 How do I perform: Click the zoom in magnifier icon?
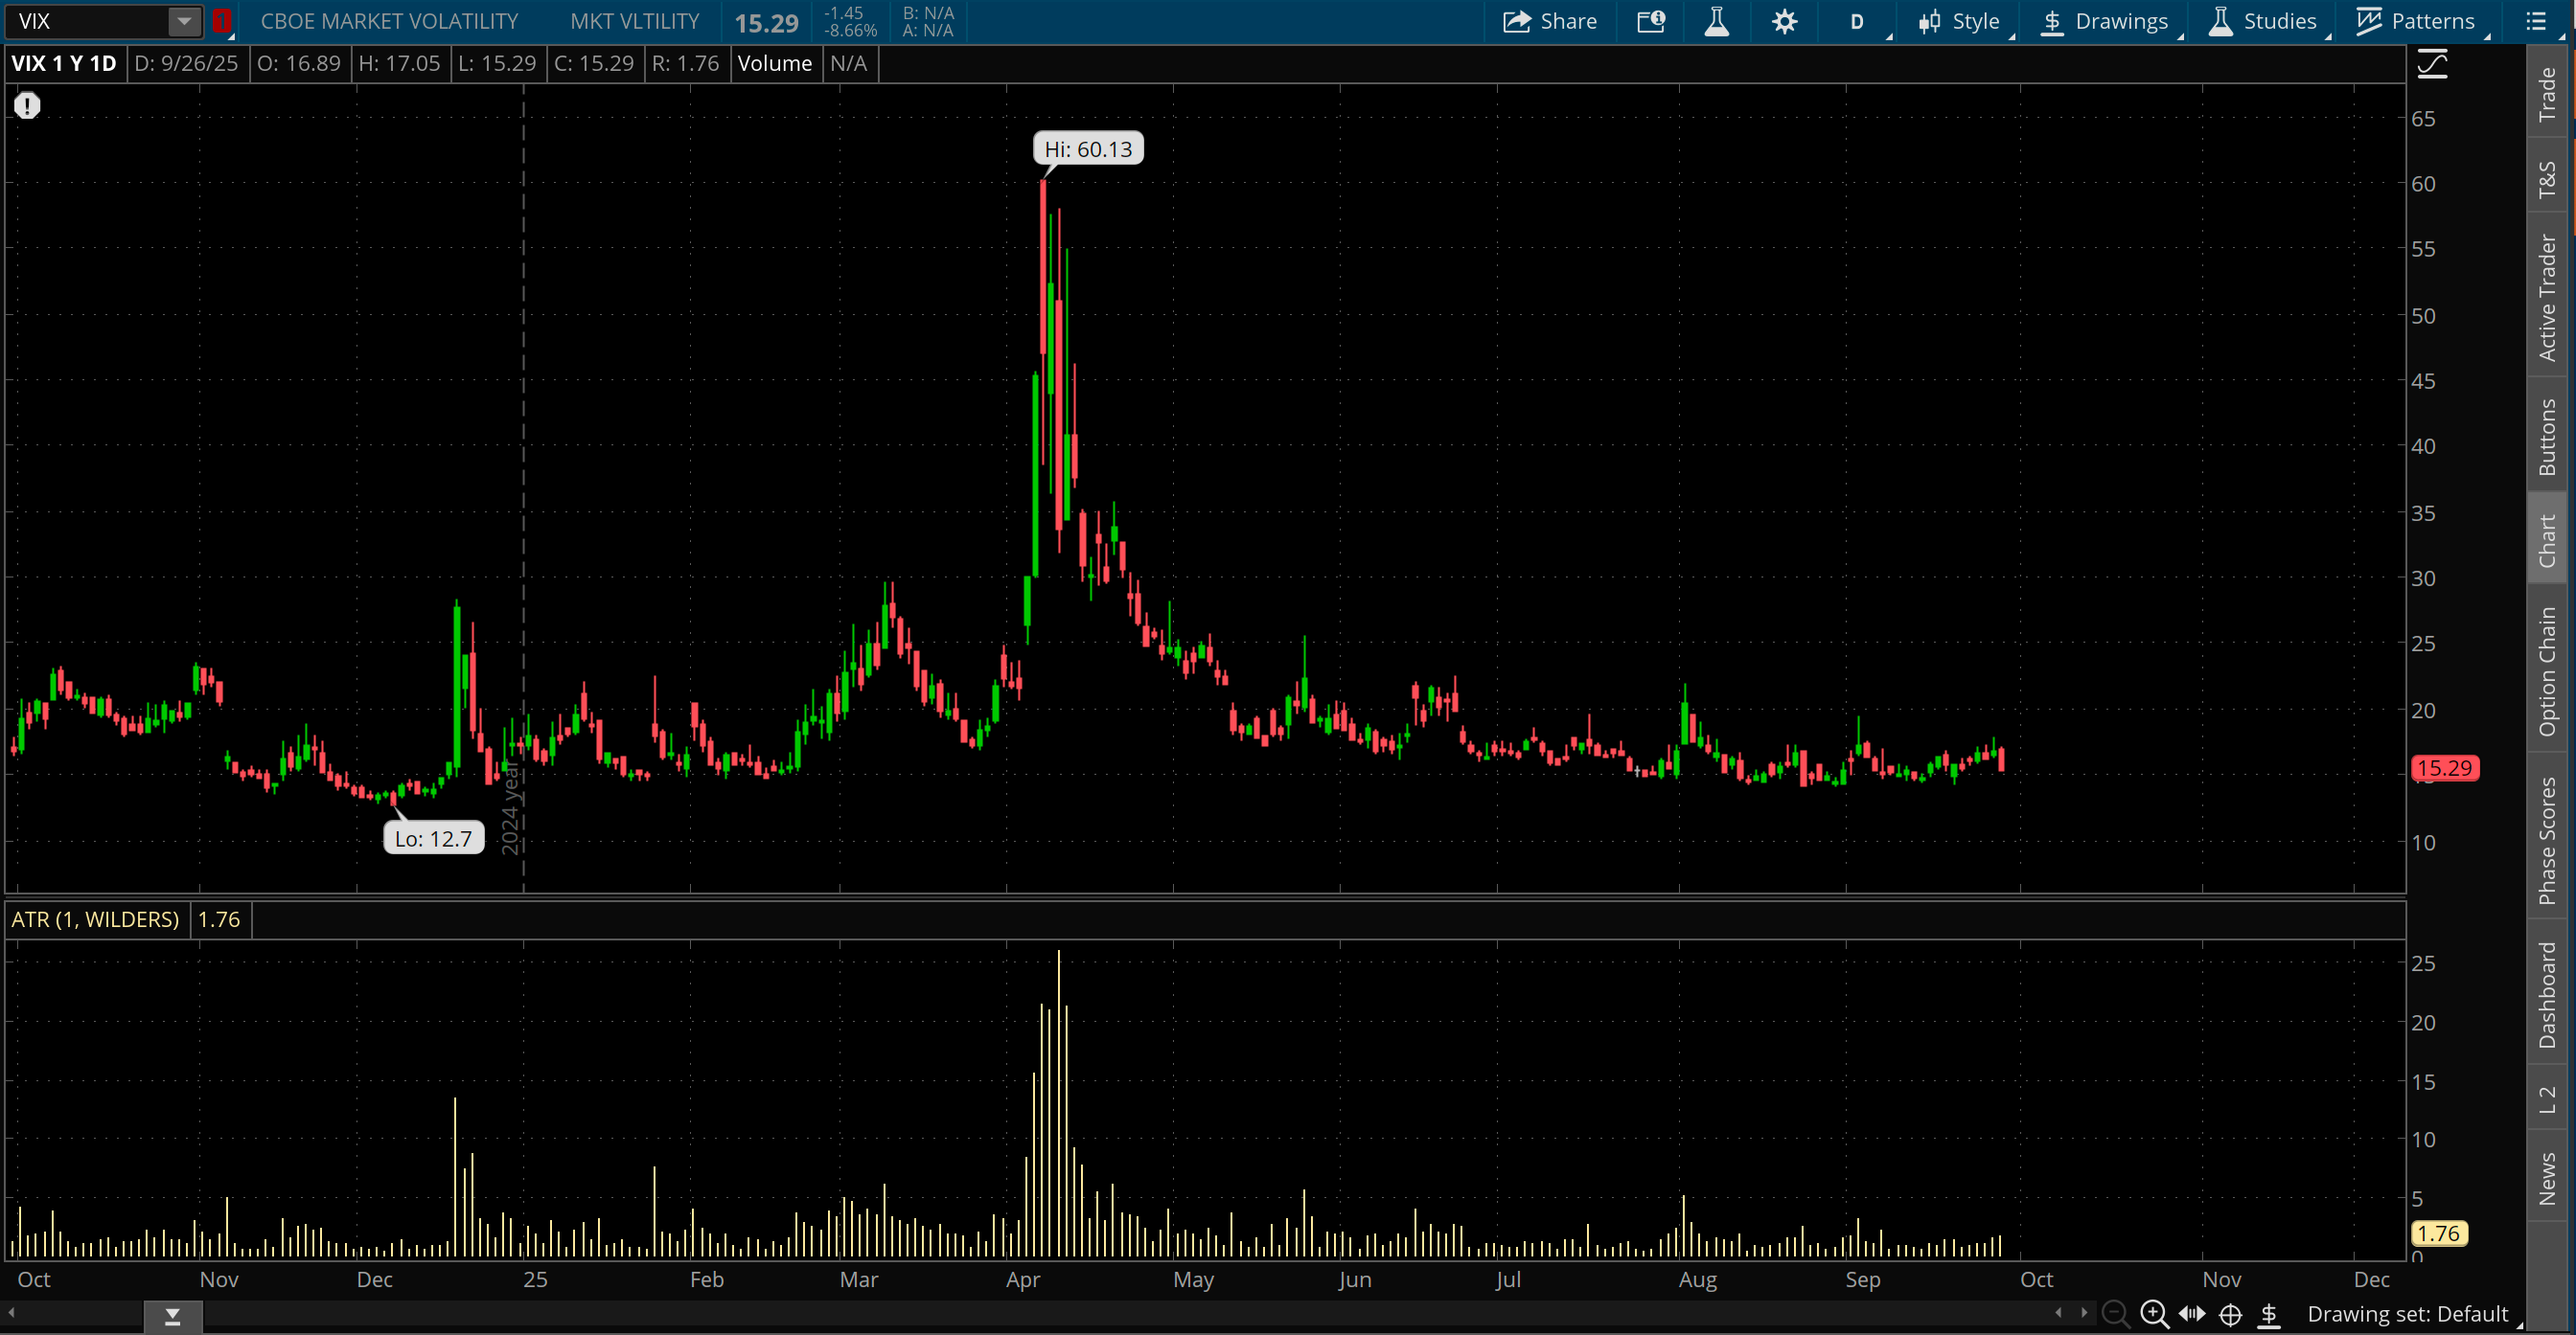point(2153,1313)
